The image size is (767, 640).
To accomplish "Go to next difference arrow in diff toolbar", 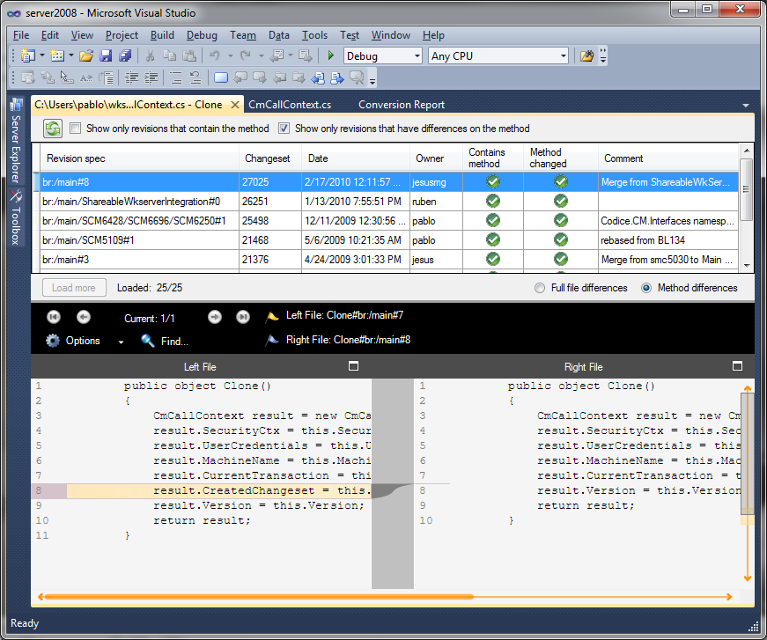I will click(215, 317).
